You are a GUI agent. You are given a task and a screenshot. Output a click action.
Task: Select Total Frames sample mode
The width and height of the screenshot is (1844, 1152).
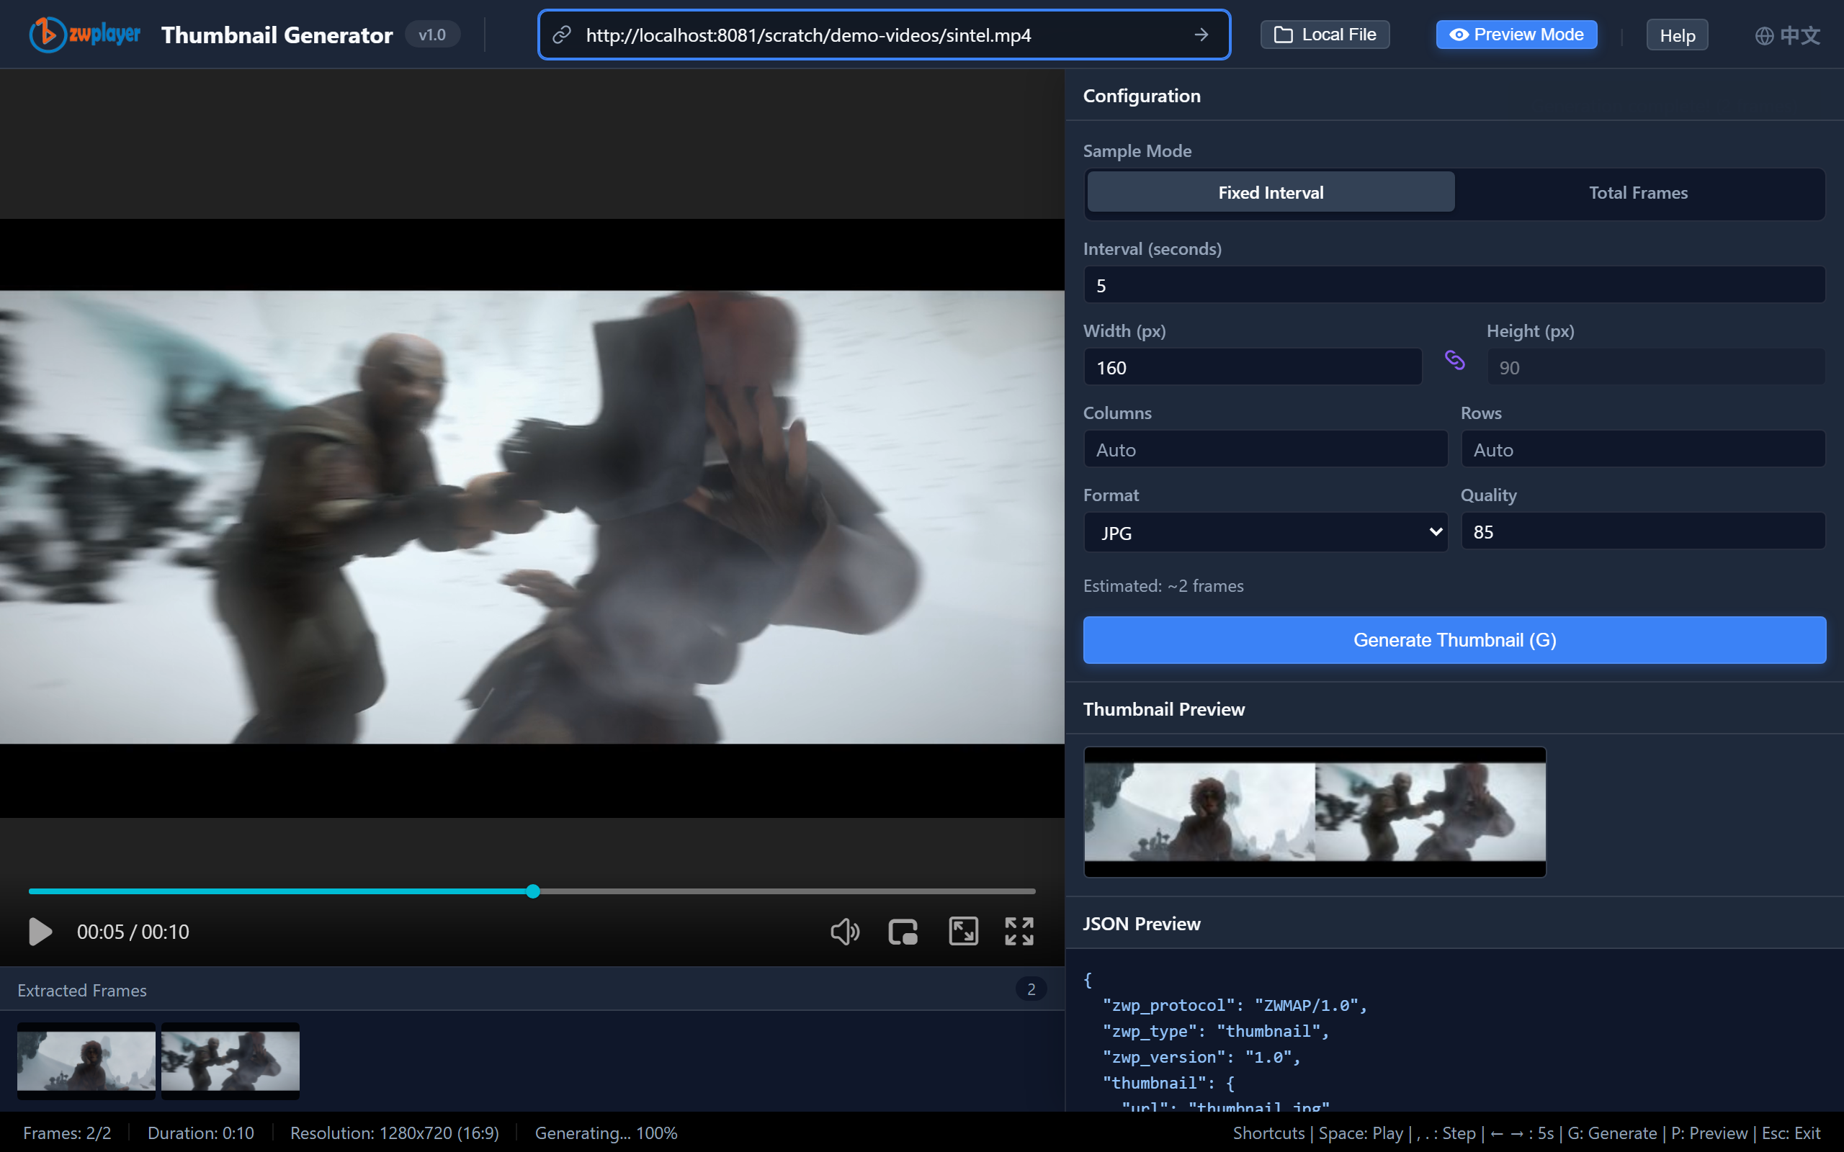point(1638,193)
